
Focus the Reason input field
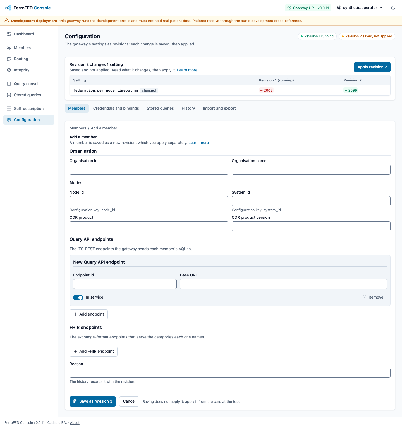230,373
